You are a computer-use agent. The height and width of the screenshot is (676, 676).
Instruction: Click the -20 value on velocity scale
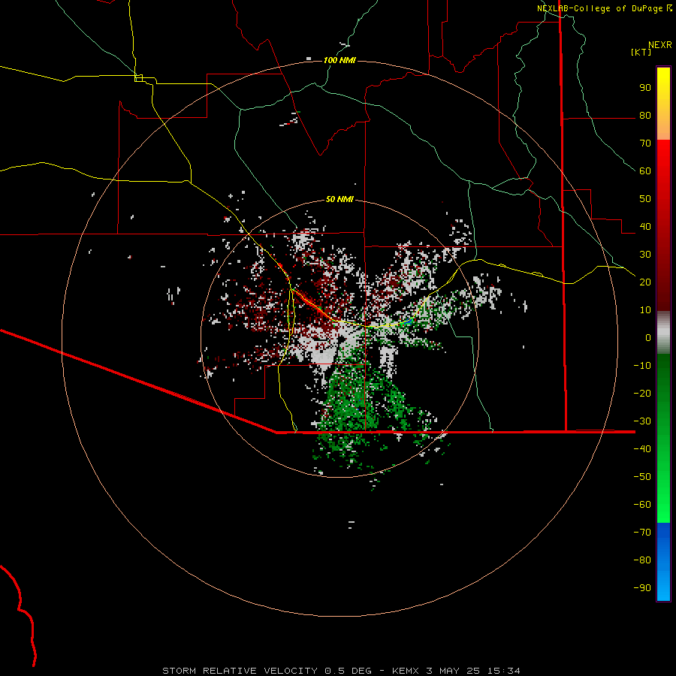pyautogui.click(x=642, y=393)
